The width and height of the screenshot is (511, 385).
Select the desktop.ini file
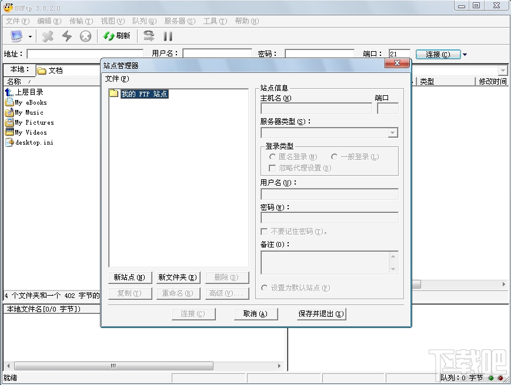[29, 143]
